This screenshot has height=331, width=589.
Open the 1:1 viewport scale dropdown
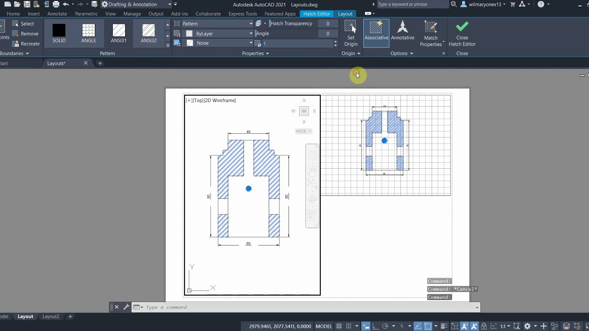tap(505, 326)
